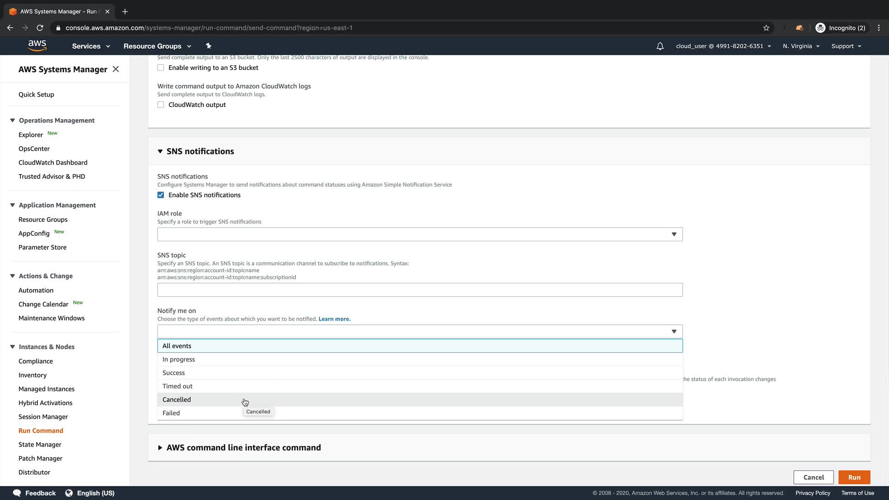Enable writing to an S3 bucket
Screen dimensions: 889x500
161,68
